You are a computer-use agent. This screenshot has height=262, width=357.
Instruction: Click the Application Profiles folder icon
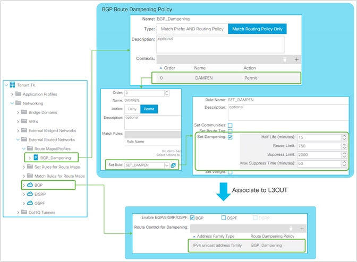click(18, 94)
